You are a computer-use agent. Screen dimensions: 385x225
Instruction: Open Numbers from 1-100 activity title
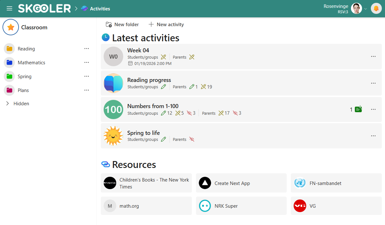tap(153, 106)
